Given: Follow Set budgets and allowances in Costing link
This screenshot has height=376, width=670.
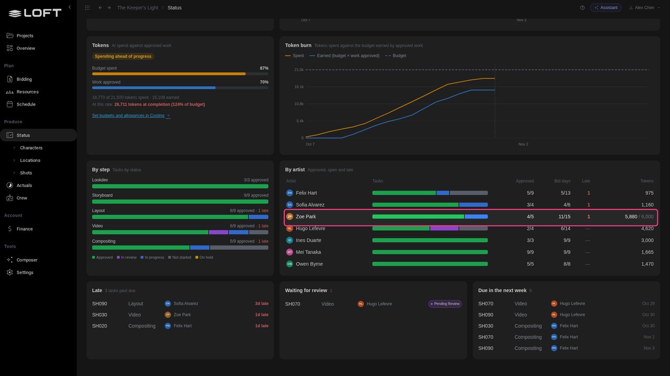Looking at the screenshot, I should [131, 115].
